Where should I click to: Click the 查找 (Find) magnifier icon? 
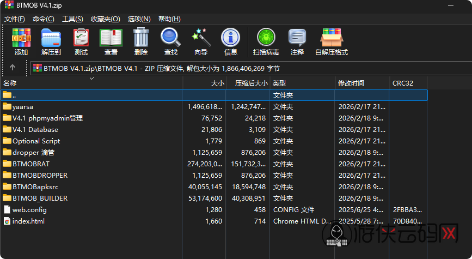171,41
